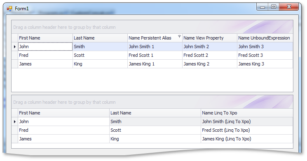Click the row header of James in top grid
Viewport: 307px width, 161px height.
15,64
